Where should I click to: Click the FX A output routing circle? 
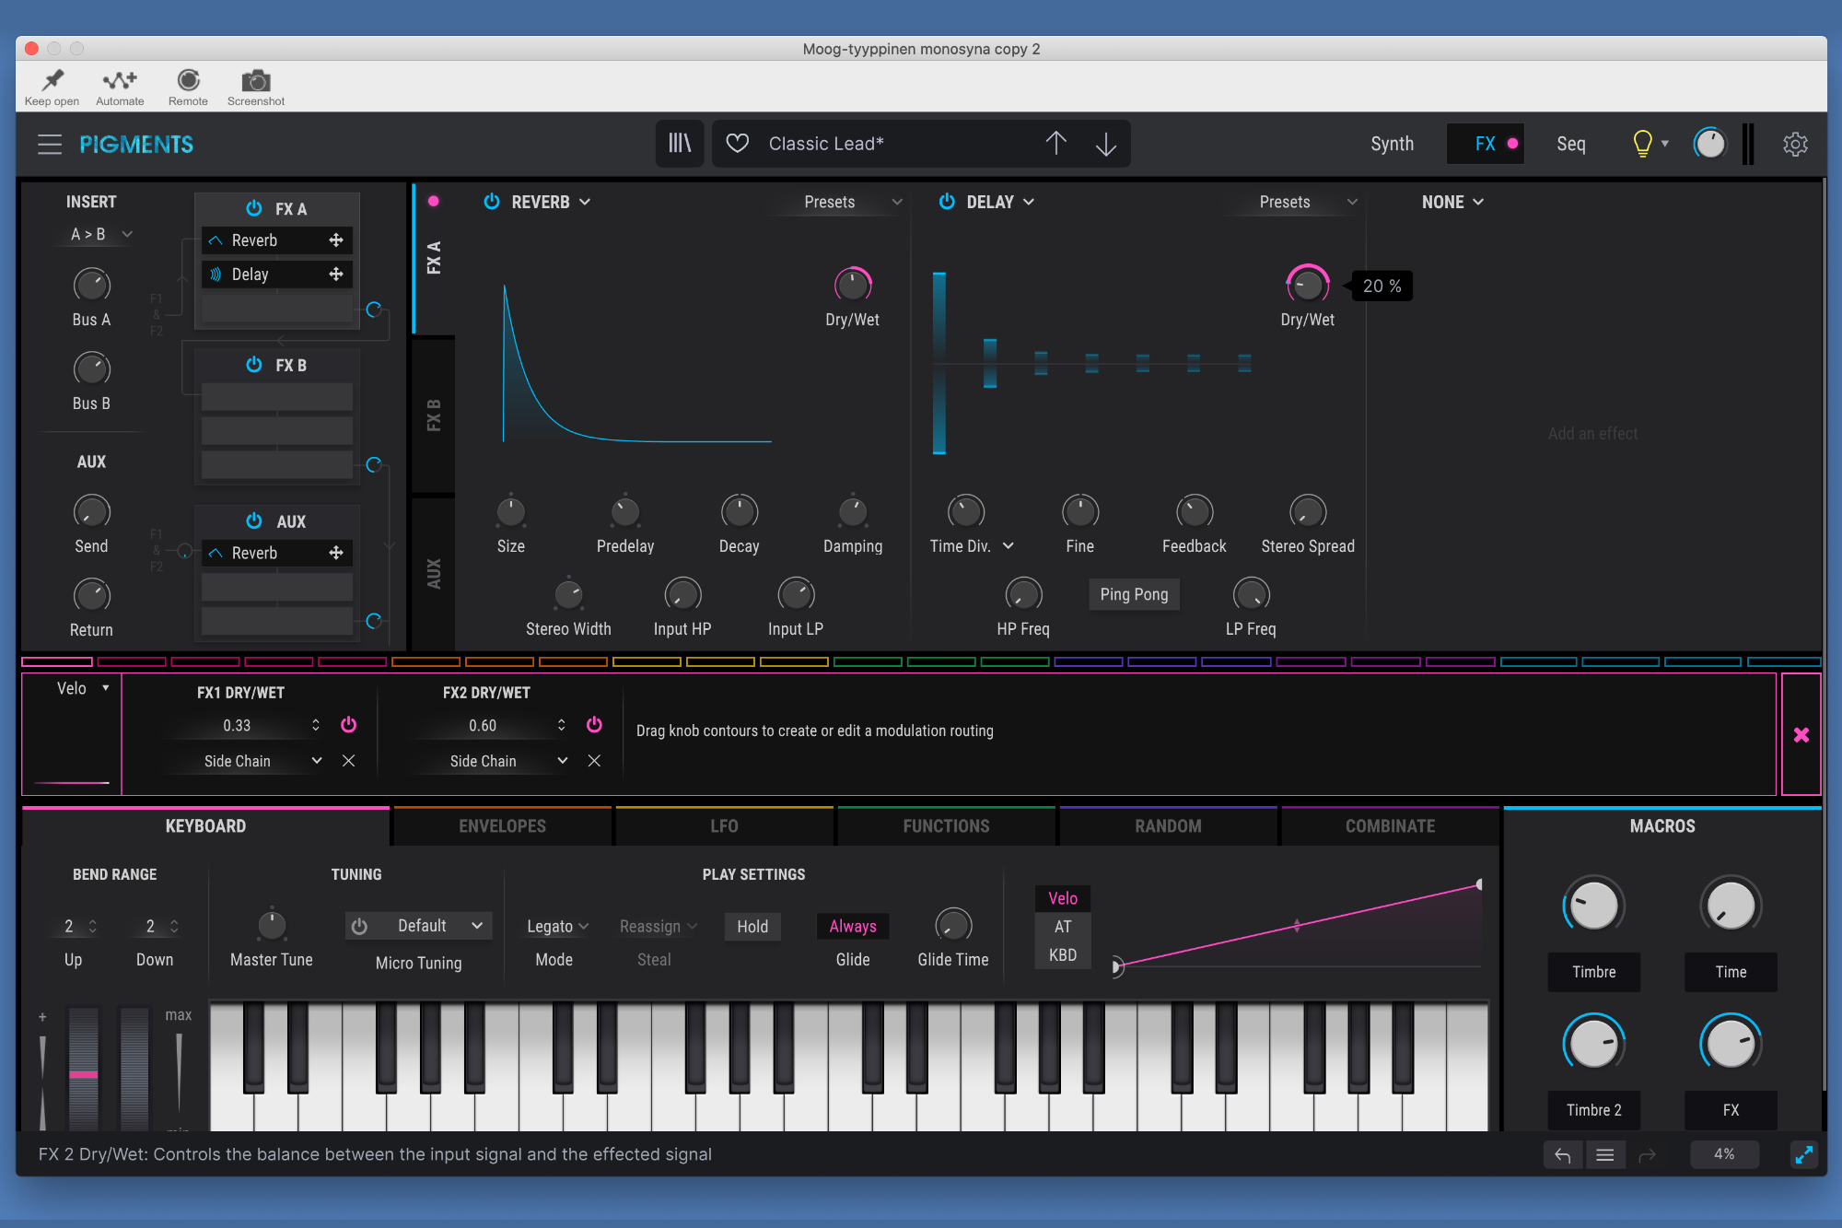(x=374, y=309)
